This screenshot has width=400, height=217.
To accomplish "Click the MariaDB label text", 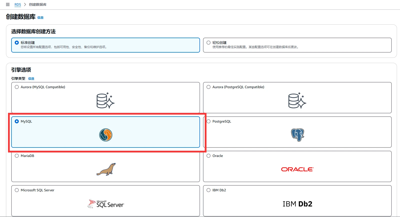I will (27, 156).
